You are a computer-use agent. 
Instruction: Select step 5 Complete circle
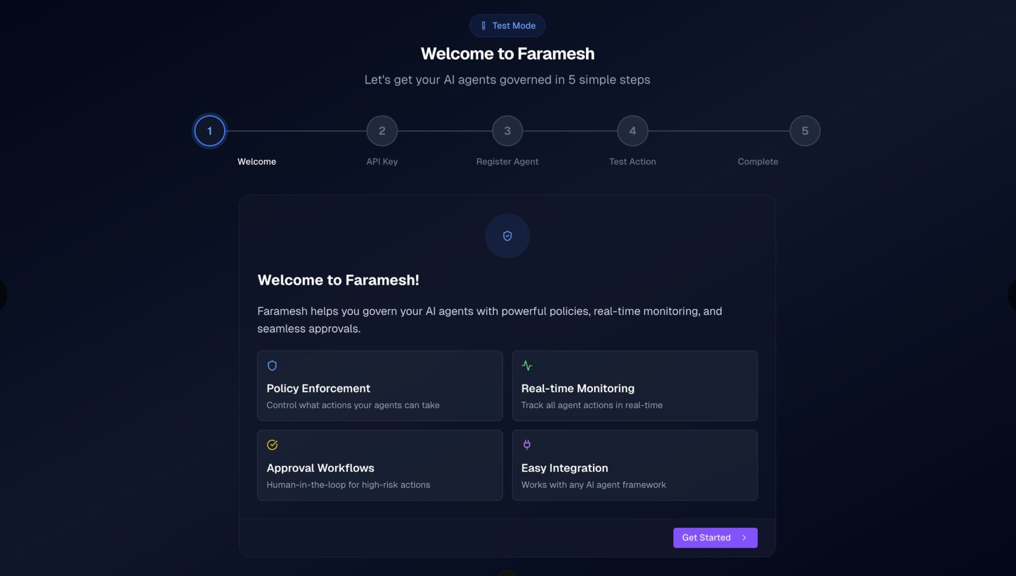pyautogui.click(x=805, y=130)
